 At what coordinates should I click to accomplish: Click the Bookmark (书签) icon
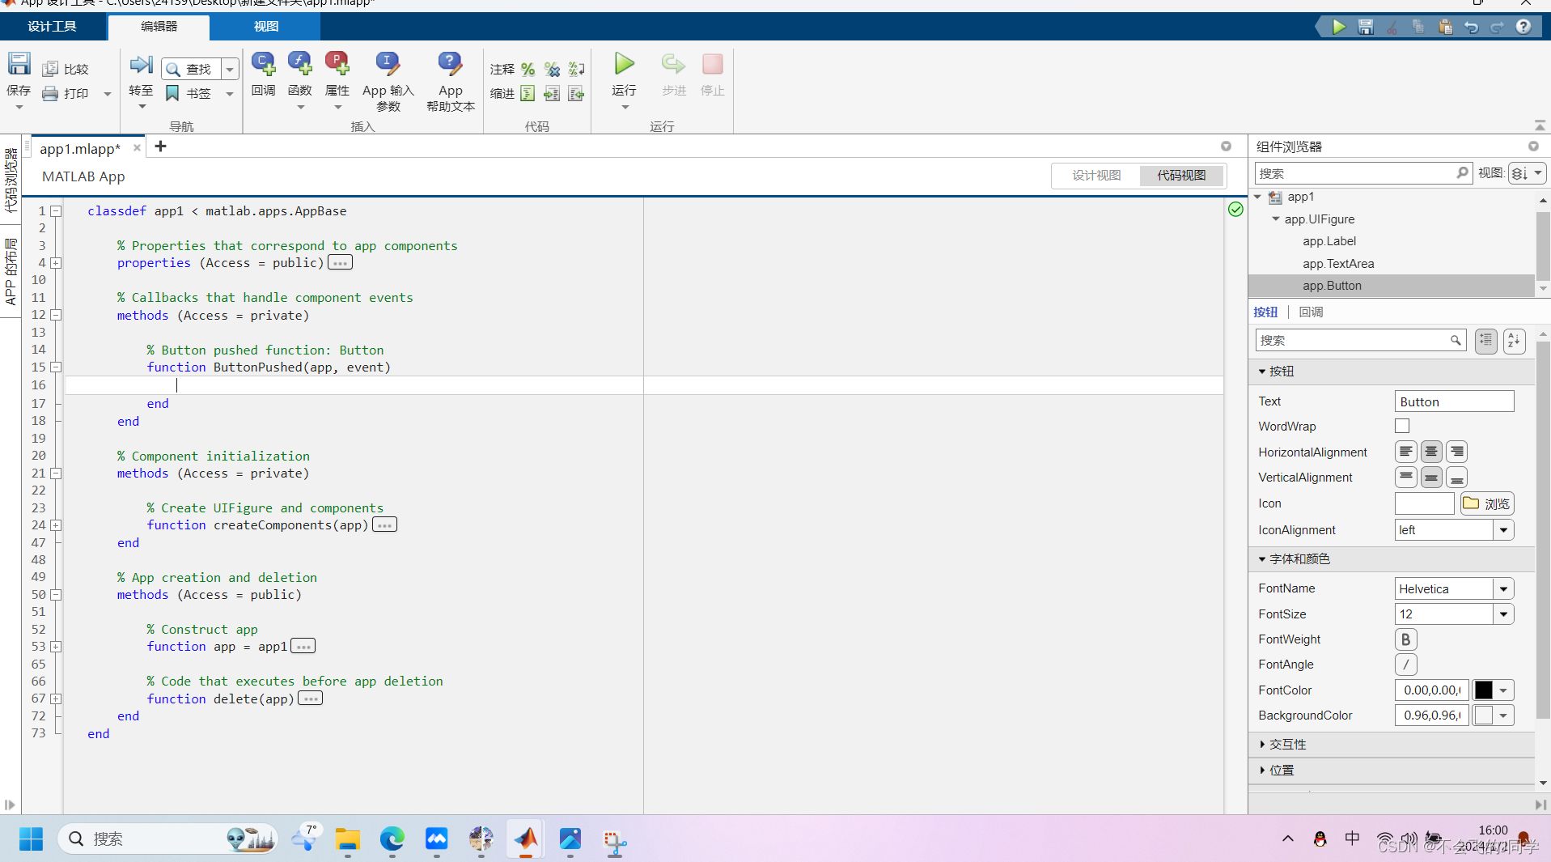tap(172, 94)
